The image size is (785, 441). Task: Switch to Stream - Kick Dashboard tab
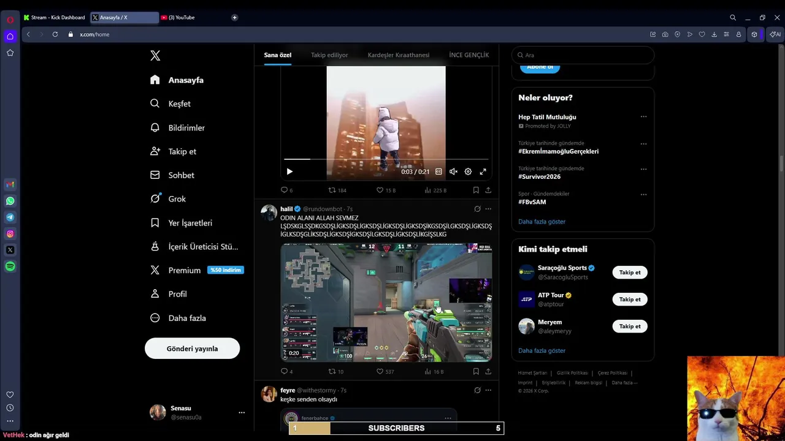pos(55,18)
